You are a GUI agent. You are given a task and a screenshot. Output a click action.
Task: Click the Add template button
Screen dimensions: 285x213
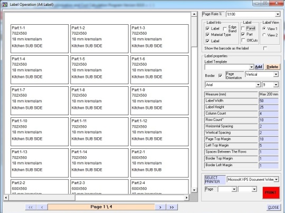tap(259, 67)
